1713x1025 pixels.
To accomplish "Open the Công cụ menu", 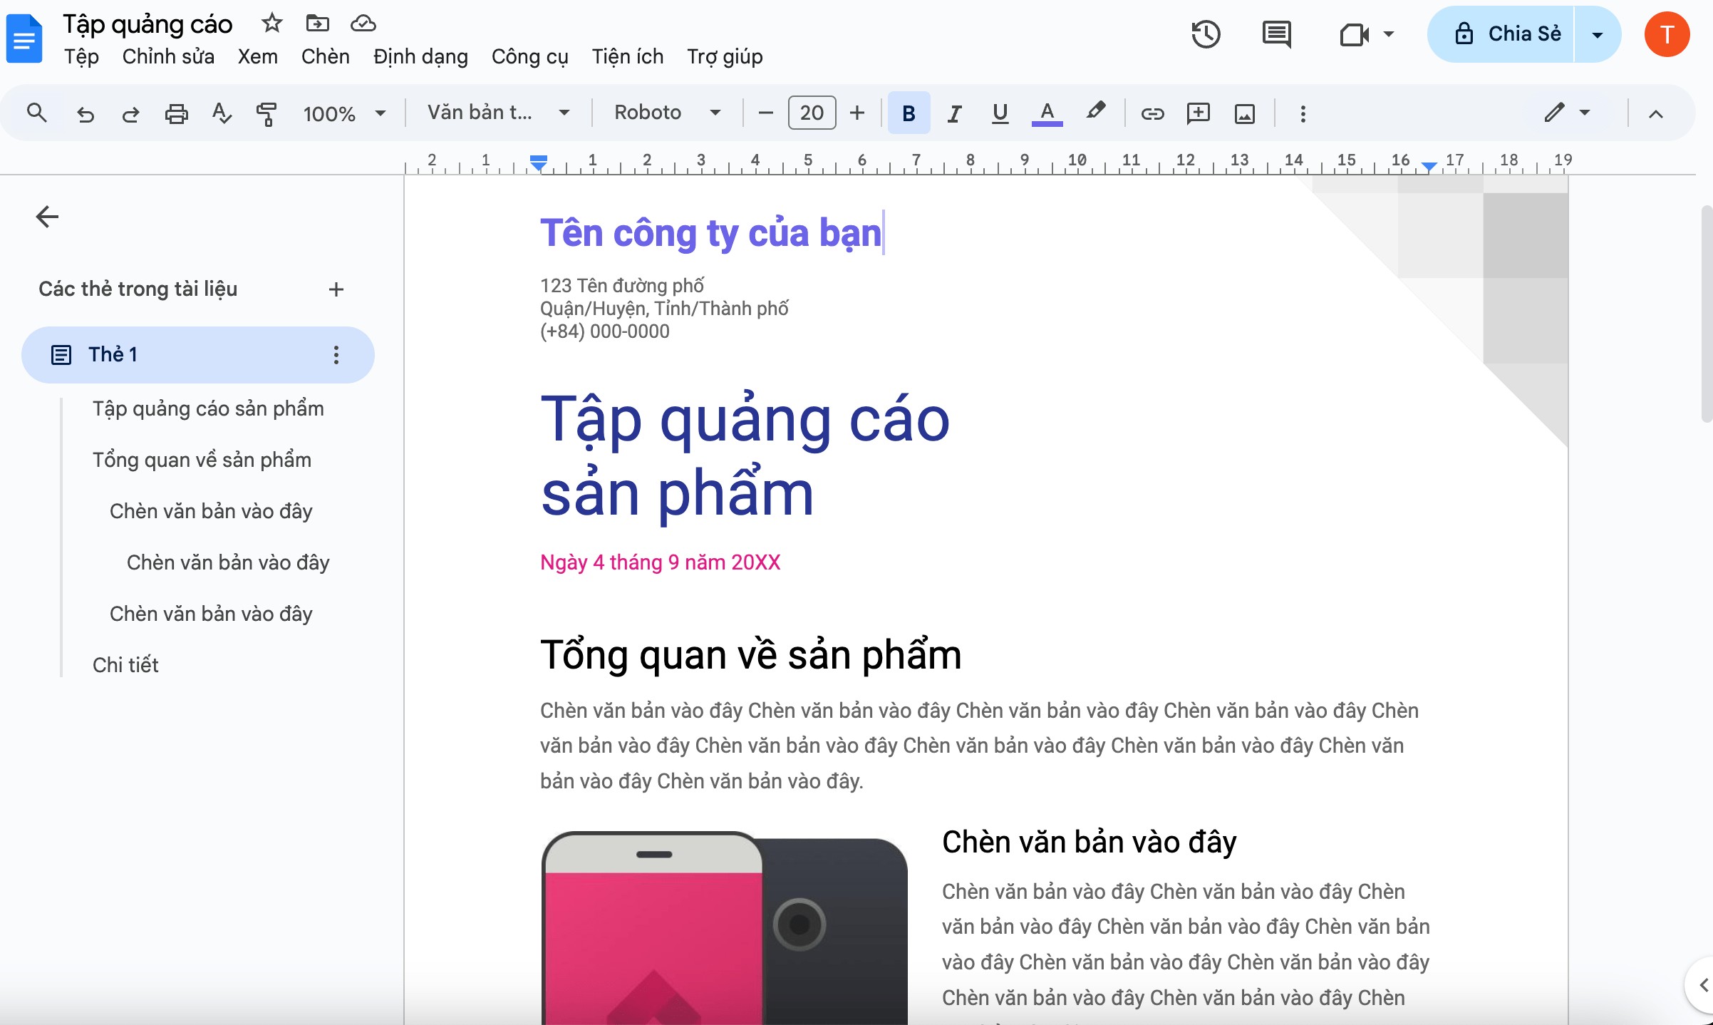I will [529, 56].
